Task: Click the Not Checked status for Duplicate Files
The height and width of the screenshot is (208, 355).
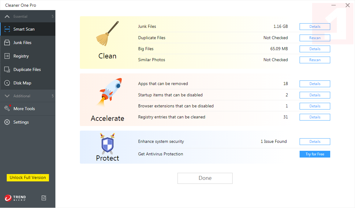Action: pyautogui.click(x=275, y=38)
